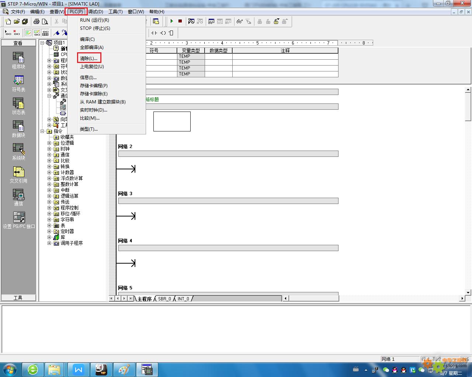Click the Print Preview icon
This screenshot has width=472, height=377.
[45, 22]
